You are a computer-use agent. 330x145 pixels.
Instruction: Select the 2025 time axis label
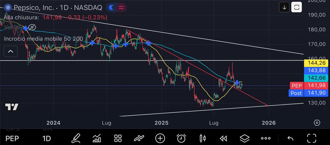[x=162, y=123]
